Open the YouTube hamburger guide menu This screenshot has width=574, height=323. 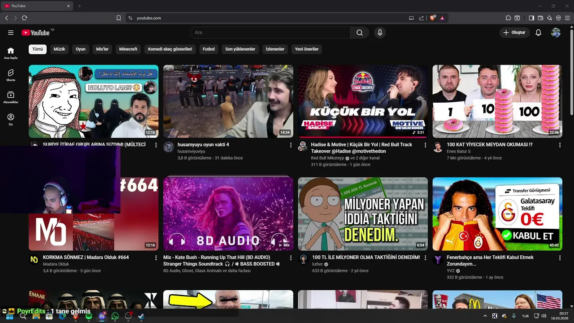click(11, 33)
